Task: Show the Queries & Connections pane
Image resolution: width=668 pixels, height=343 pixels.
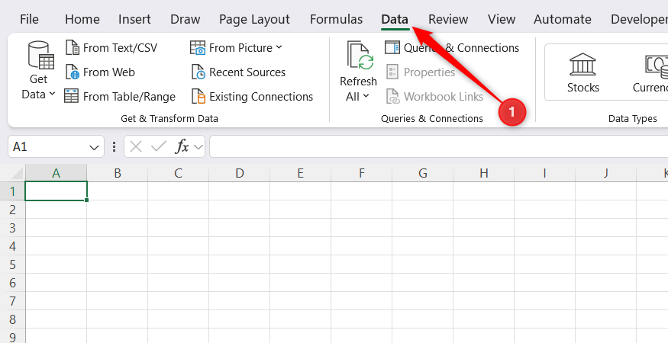Action: click(x=452, y=48)
